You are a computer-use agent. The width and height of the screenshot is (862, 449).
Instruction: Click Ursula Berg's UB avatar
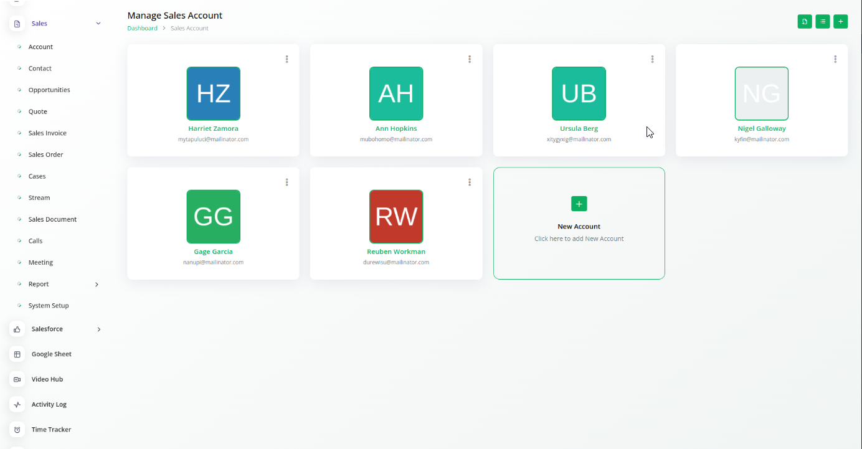coord(579,93)
